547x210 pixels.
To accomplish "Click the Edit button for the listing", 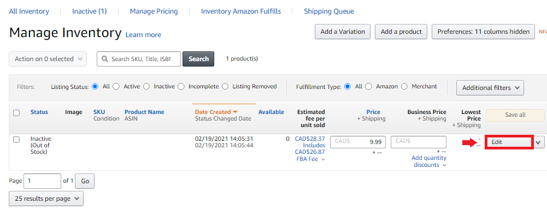I will click(509, 142).
